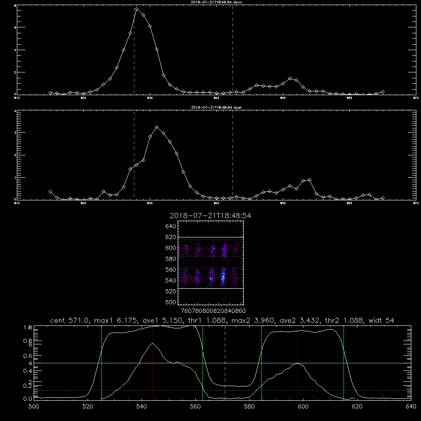The image size is (421, 421).
Task: Click the 'cent 571.0' value in stats line
Action: click(x=69, y=320)
